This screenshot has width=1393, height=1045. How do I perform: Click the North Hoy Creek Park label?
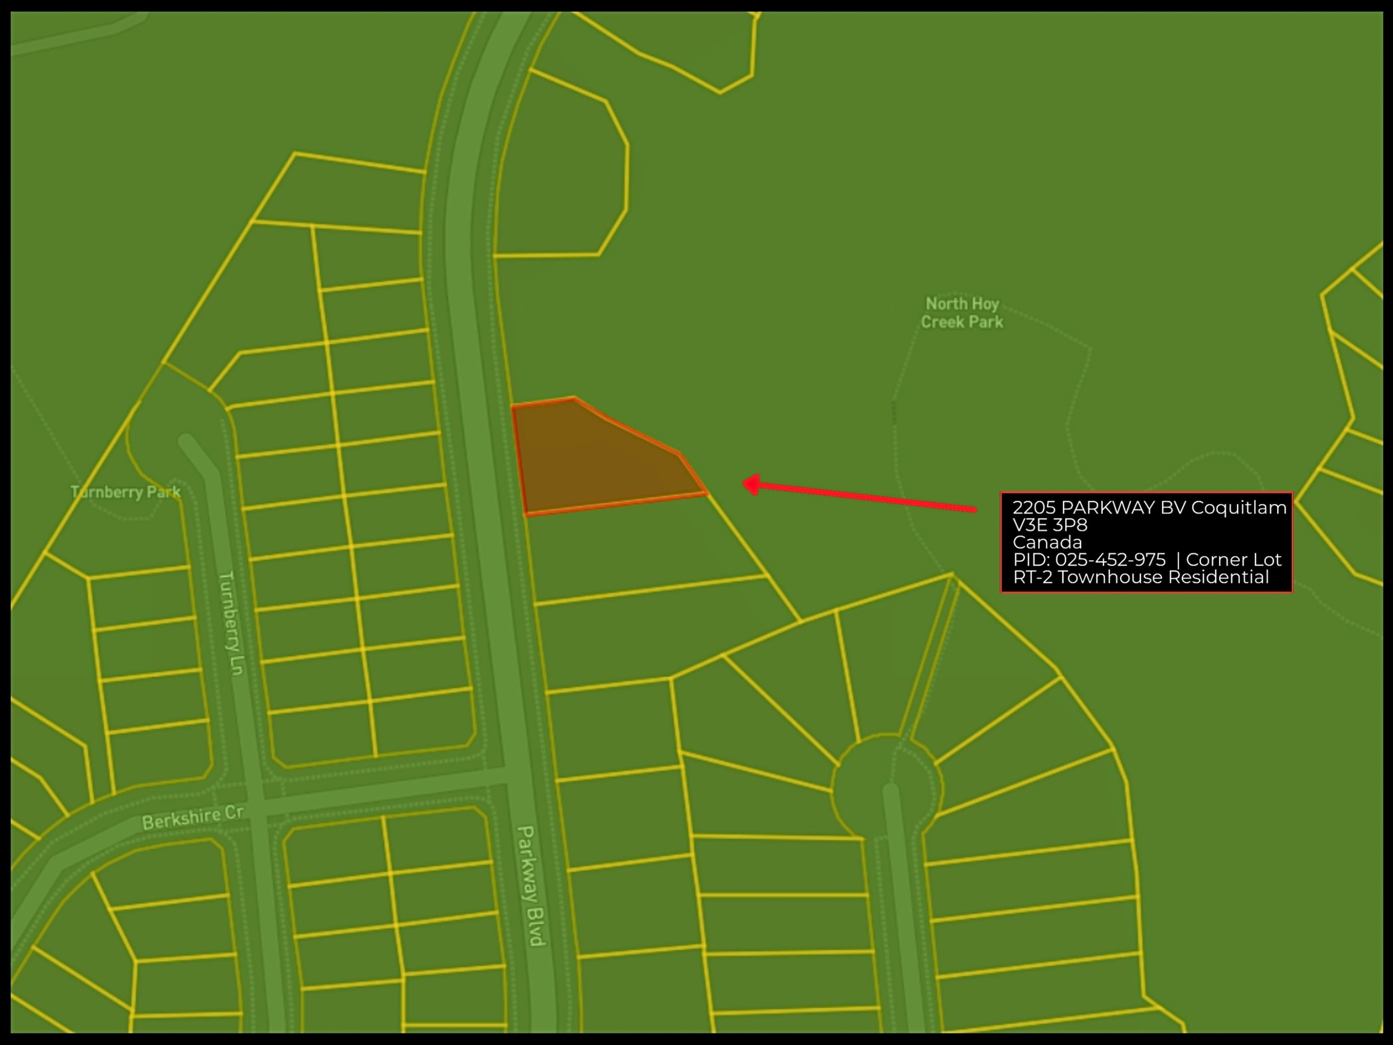[962, 313]
